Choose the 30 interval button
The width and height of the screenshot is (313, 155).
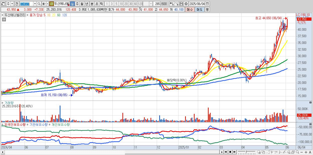point(131,4)
